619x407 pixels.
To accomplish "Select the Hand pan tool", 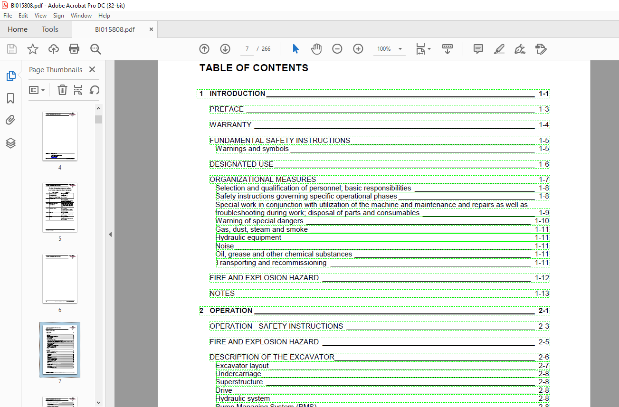I will click(316, 49).
